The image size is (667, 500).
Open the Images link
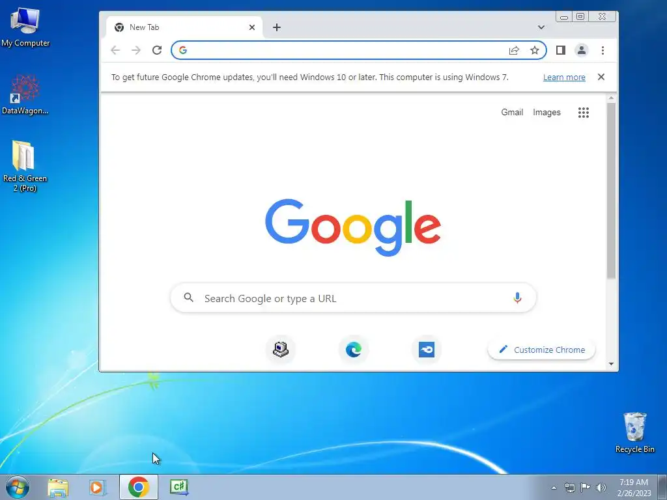pos(546,112)
